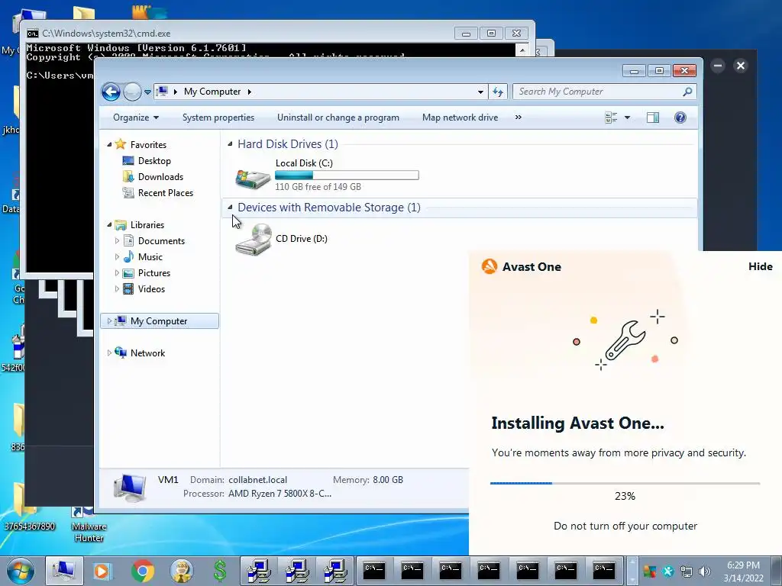Viewport: 782px width, 586px height.
Task: Open Downloads under Favorites
Action: coord(160,177)
